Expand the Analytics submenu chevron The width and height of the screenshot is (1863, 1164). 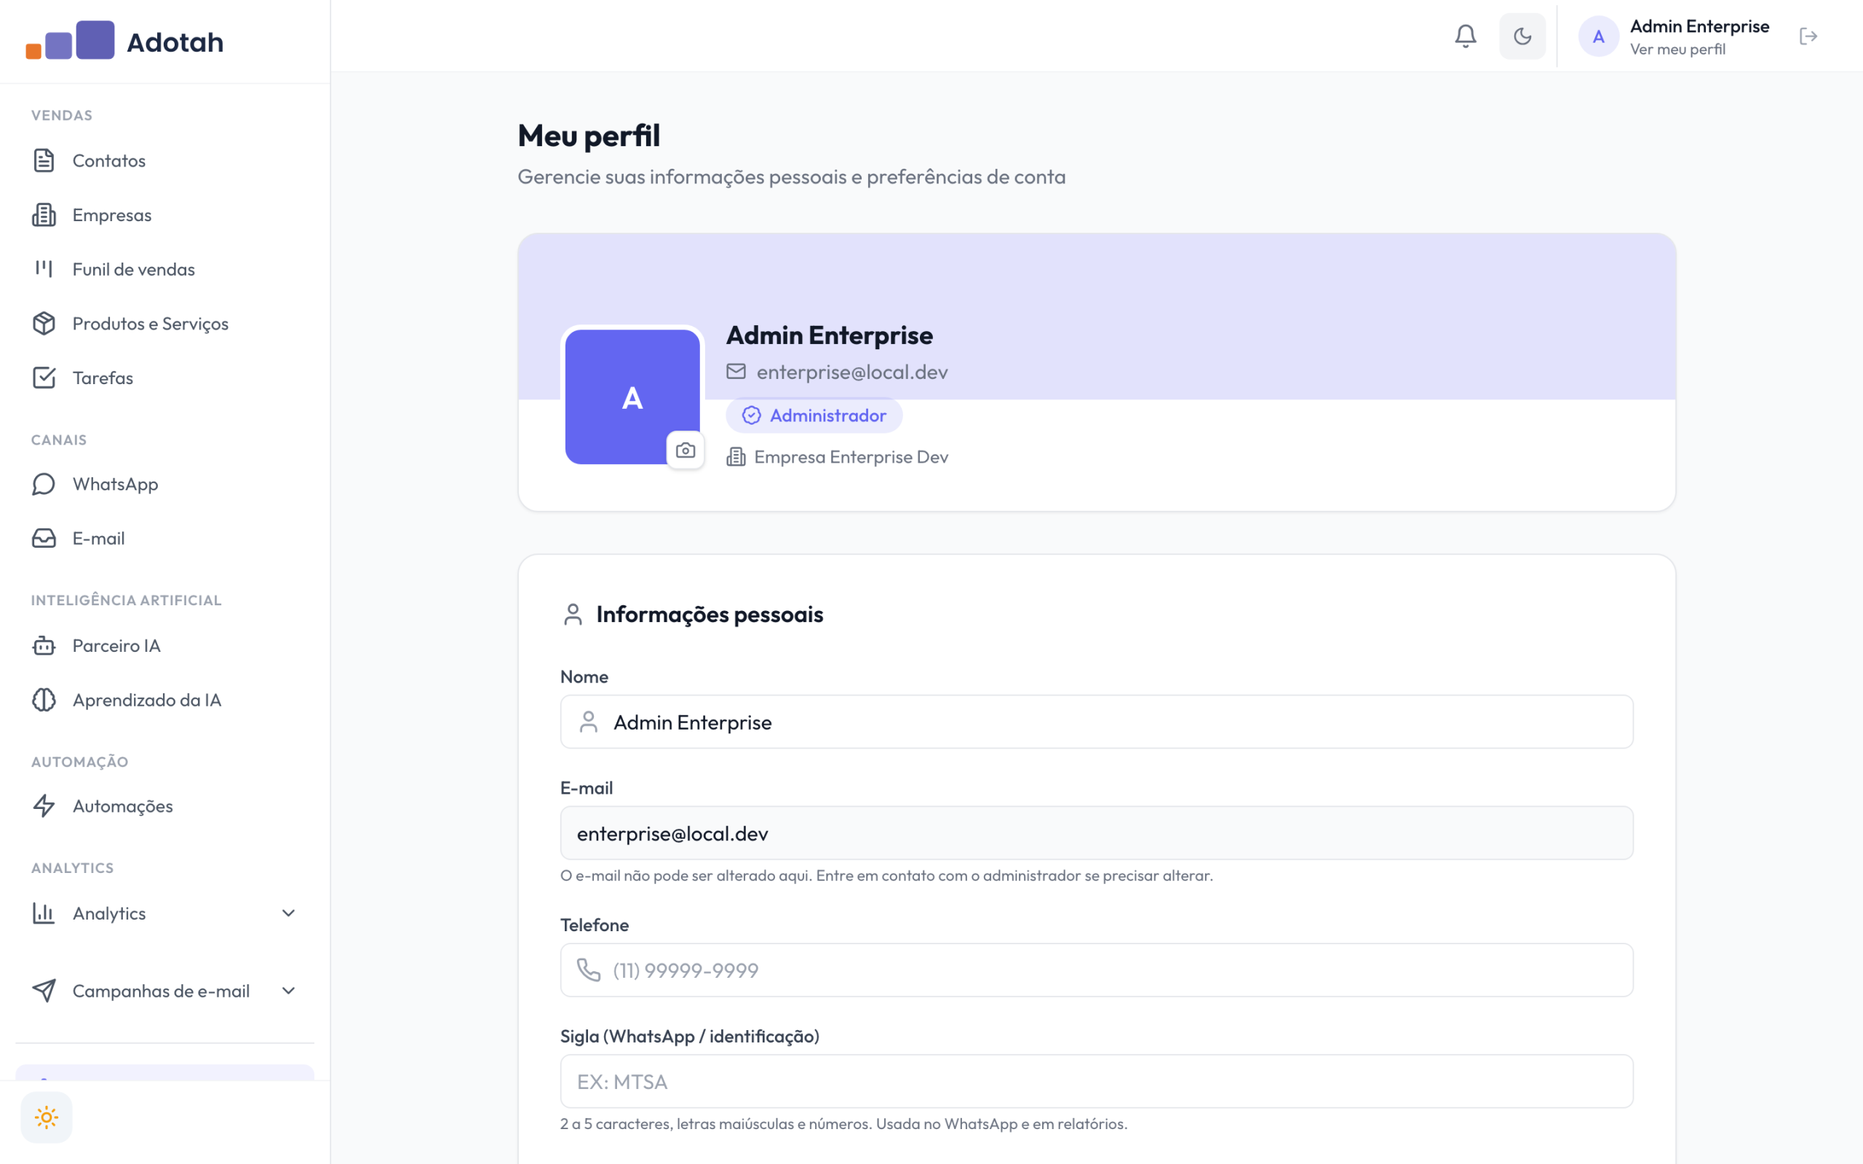(289, 913)
